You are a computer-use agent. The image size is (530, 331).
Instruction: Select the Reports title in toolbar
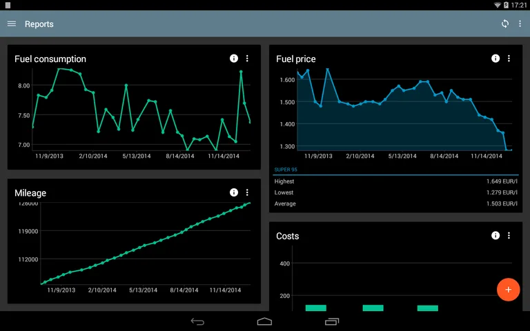[39, 24]
